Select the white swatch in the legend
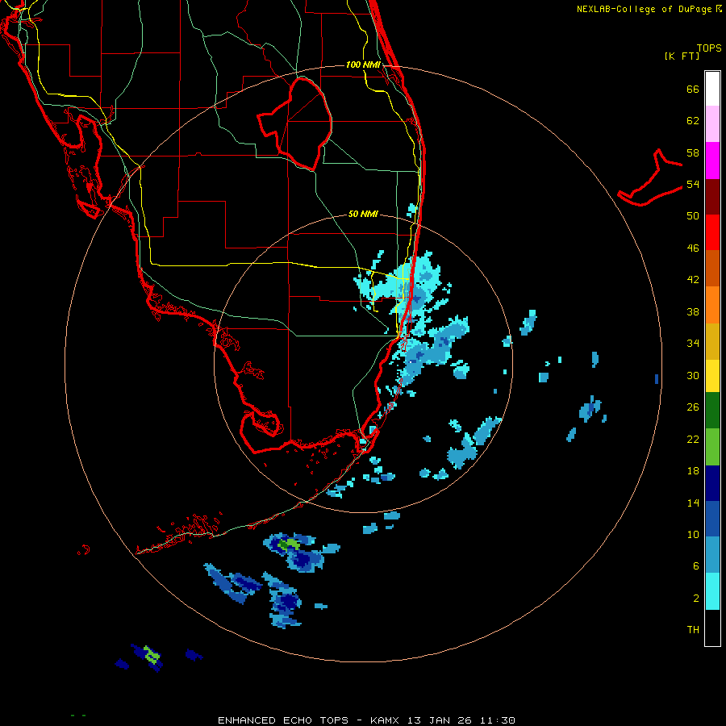726x726 pixels. point(712,89)
